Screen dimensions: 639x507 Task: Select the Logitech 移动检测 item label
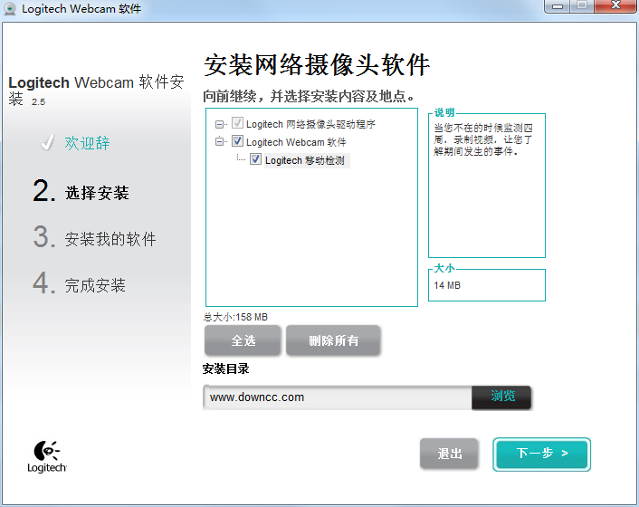pyautogui.click(x=304, y=160)
